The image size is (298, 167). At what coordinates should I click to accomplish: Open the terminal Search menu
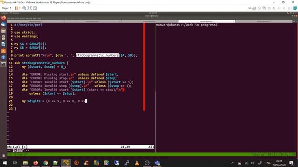tap(22, 19)
